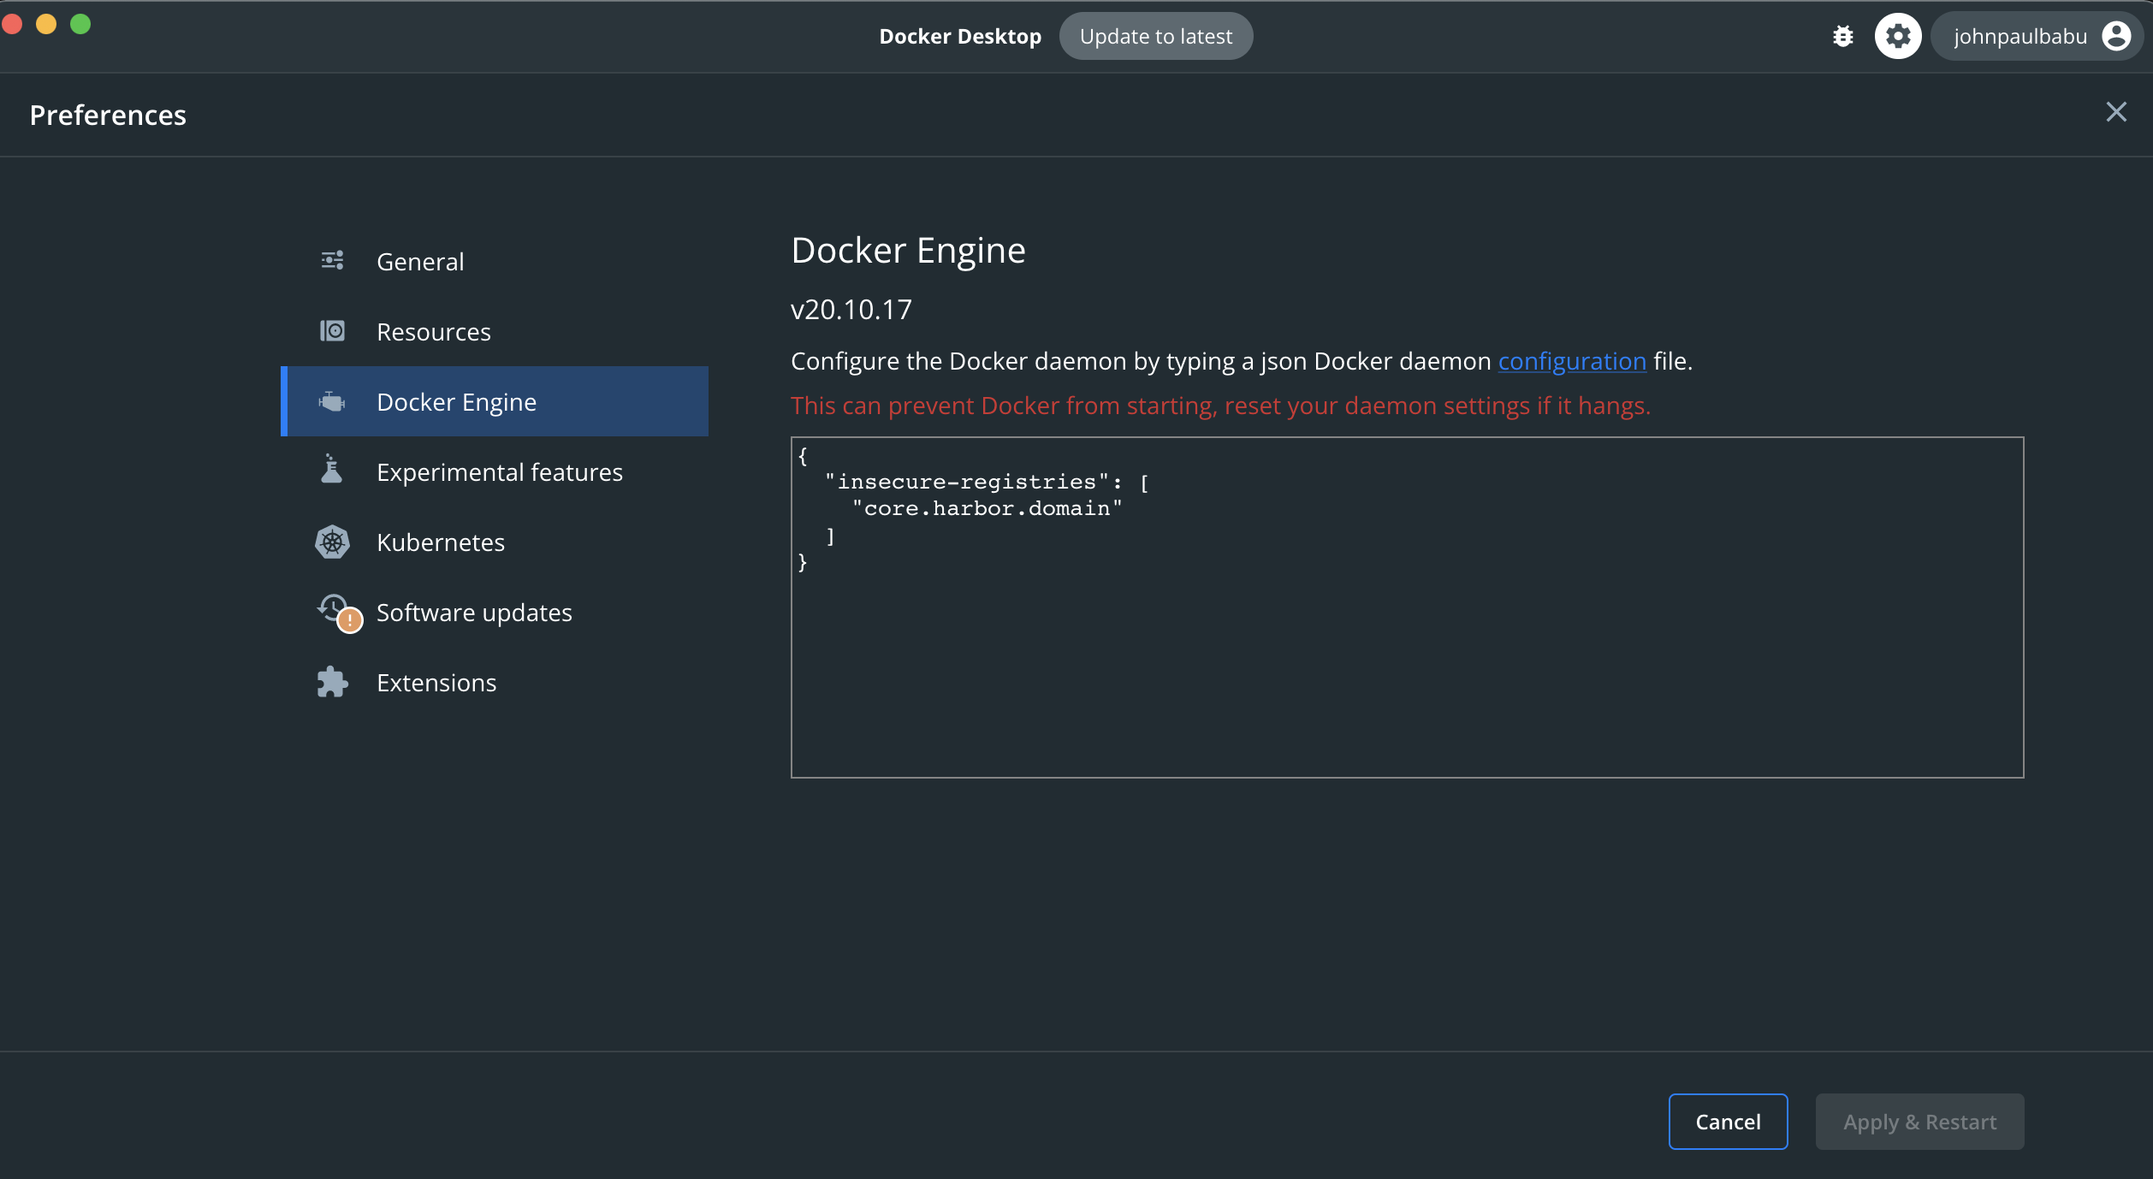Switch to the Resources section

(434, 332)
